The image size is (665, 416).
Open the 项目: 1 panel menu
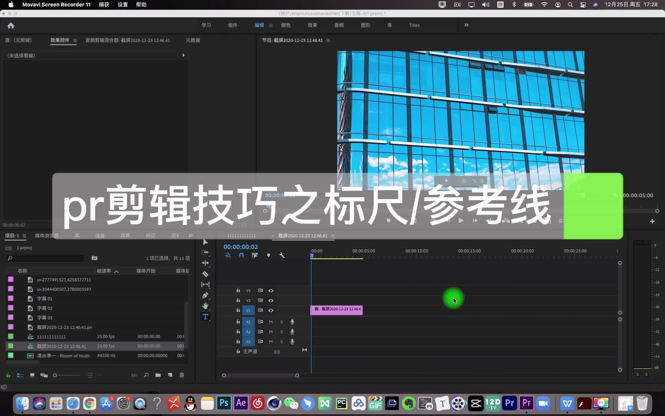coord(24,236)
